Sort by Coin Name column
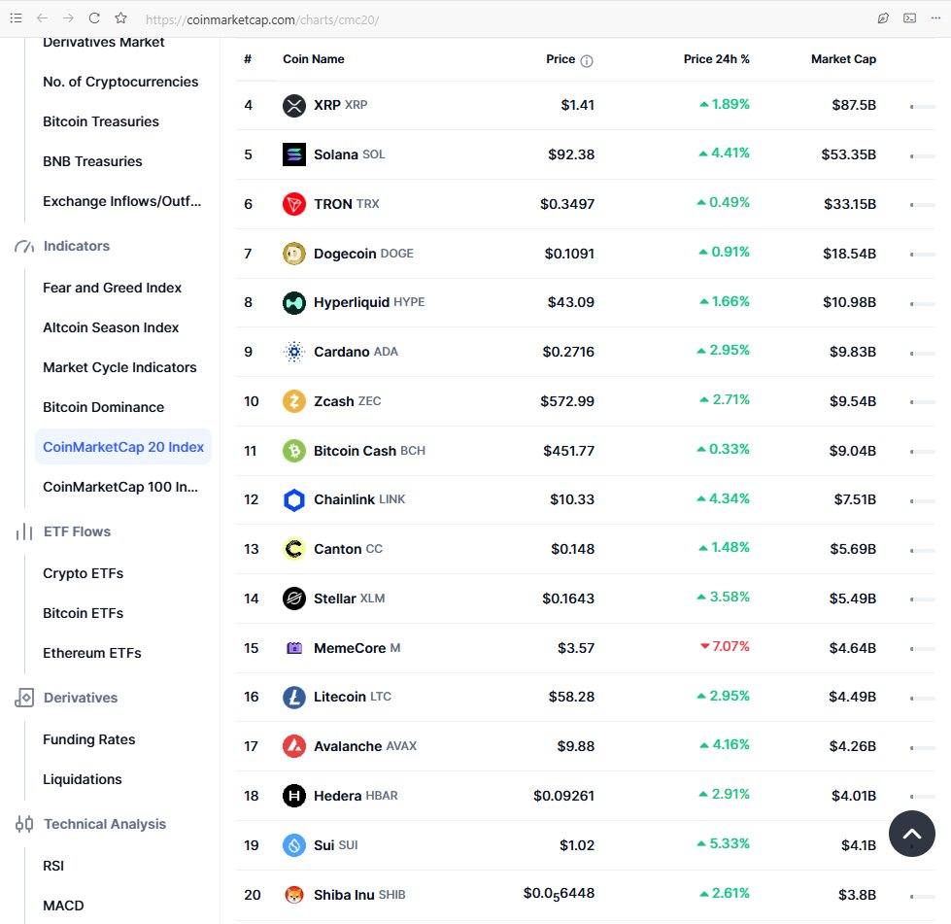This screenshot has height=924, width=951. [x=314, y=59]
